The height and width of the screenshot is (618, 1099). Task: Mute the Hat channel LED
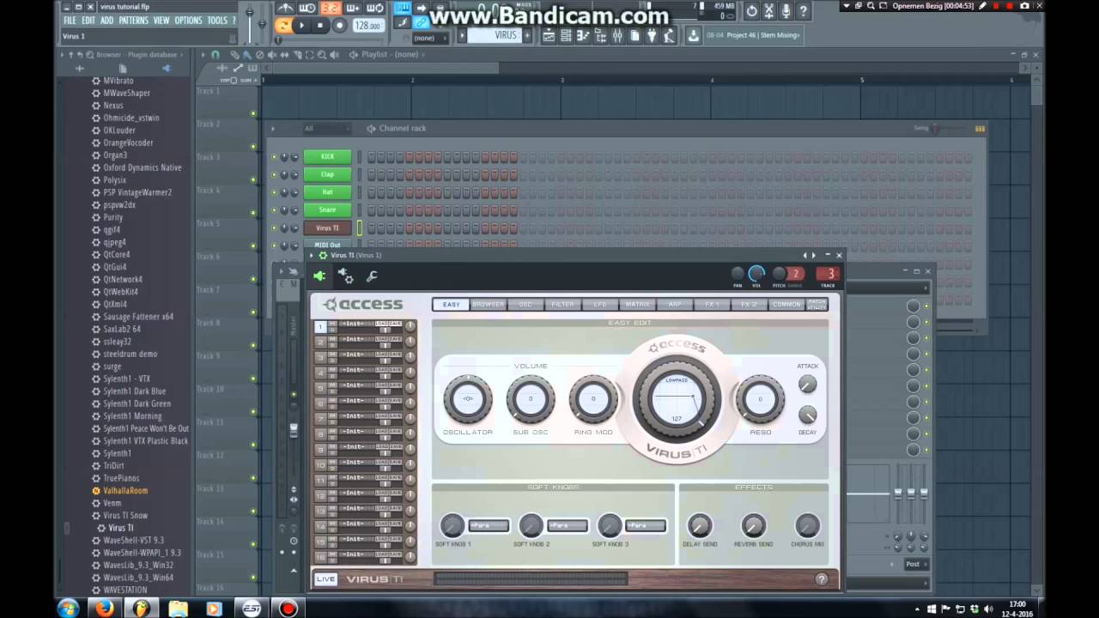click(275, 192)
